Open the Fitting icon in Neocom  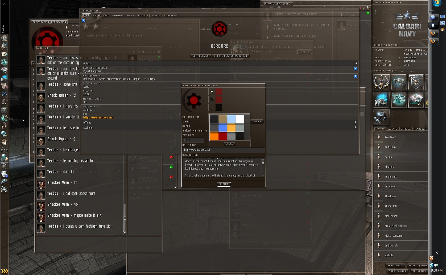[x=5, y=62]
